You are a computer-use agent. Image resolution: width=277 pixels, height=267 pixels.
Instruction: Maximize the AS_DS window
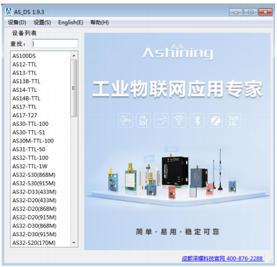(250, 12)
